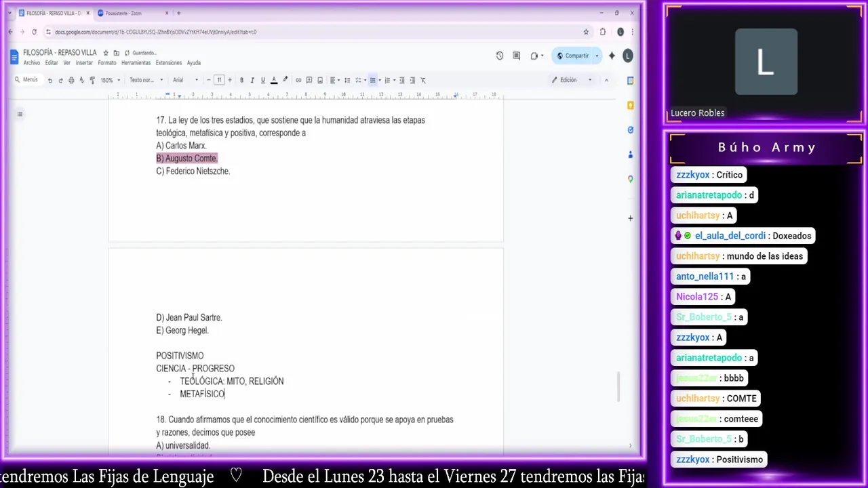Screen dimensions: 868x488
Task: Open the Keep side panel icon
Action: click(630, 105)
